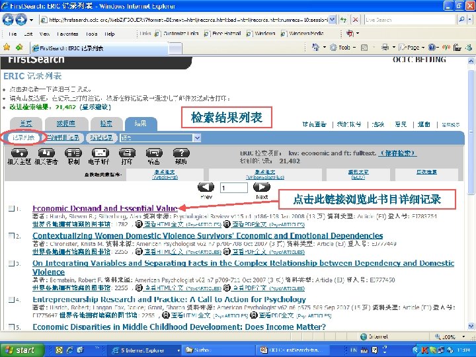Click the IE Help question mark icon

pos(432,48)
